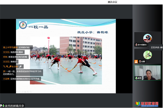
Task: Click the muted microphone icon beside 赵鹏
Action: tap(140, 61)
